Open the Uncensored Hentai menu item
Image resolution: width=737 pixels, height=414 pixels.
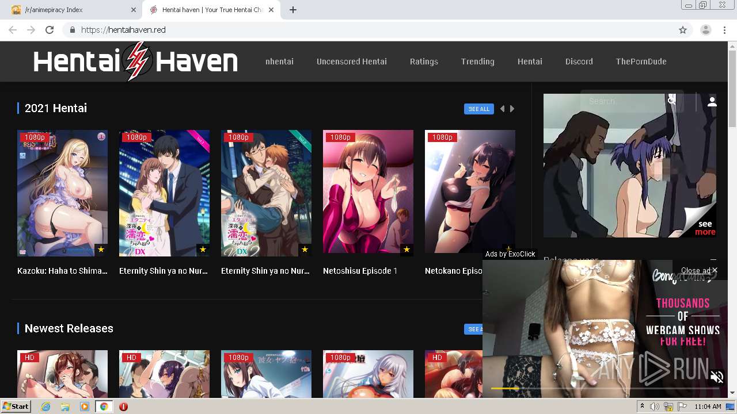[352, 62]
